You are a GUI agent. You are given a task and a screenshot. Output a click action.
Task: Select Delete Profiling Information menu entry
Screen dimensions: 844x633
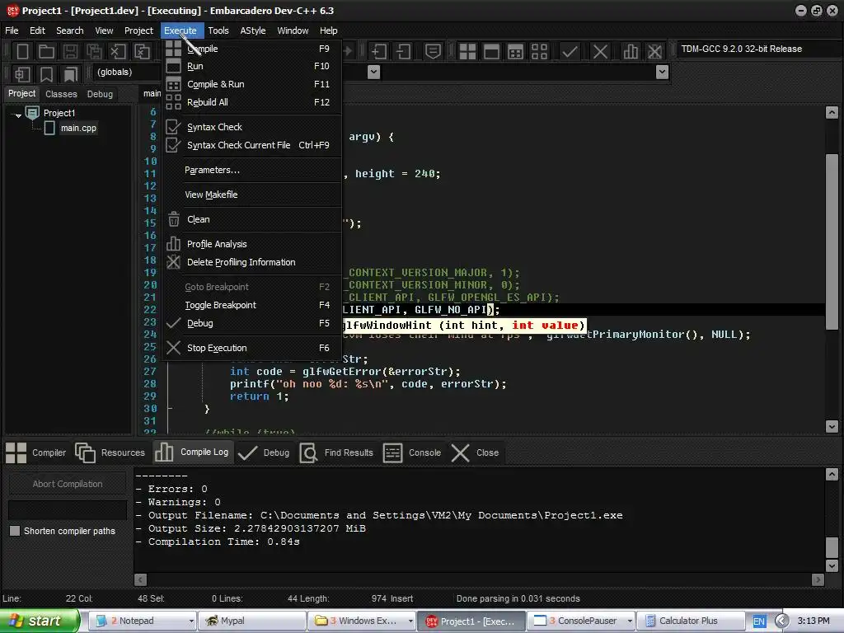pyautogui.click(x=252, y=262)
